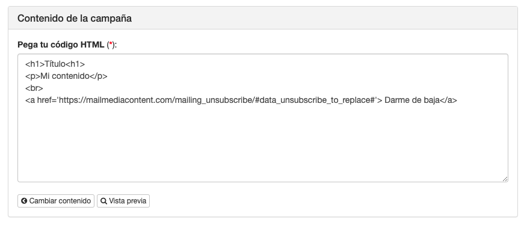The width and height of the screenshot is (524, 225).
Task: Click the Contenido de la campaña header
Action: pyautogui.click(x=75, y=19)
